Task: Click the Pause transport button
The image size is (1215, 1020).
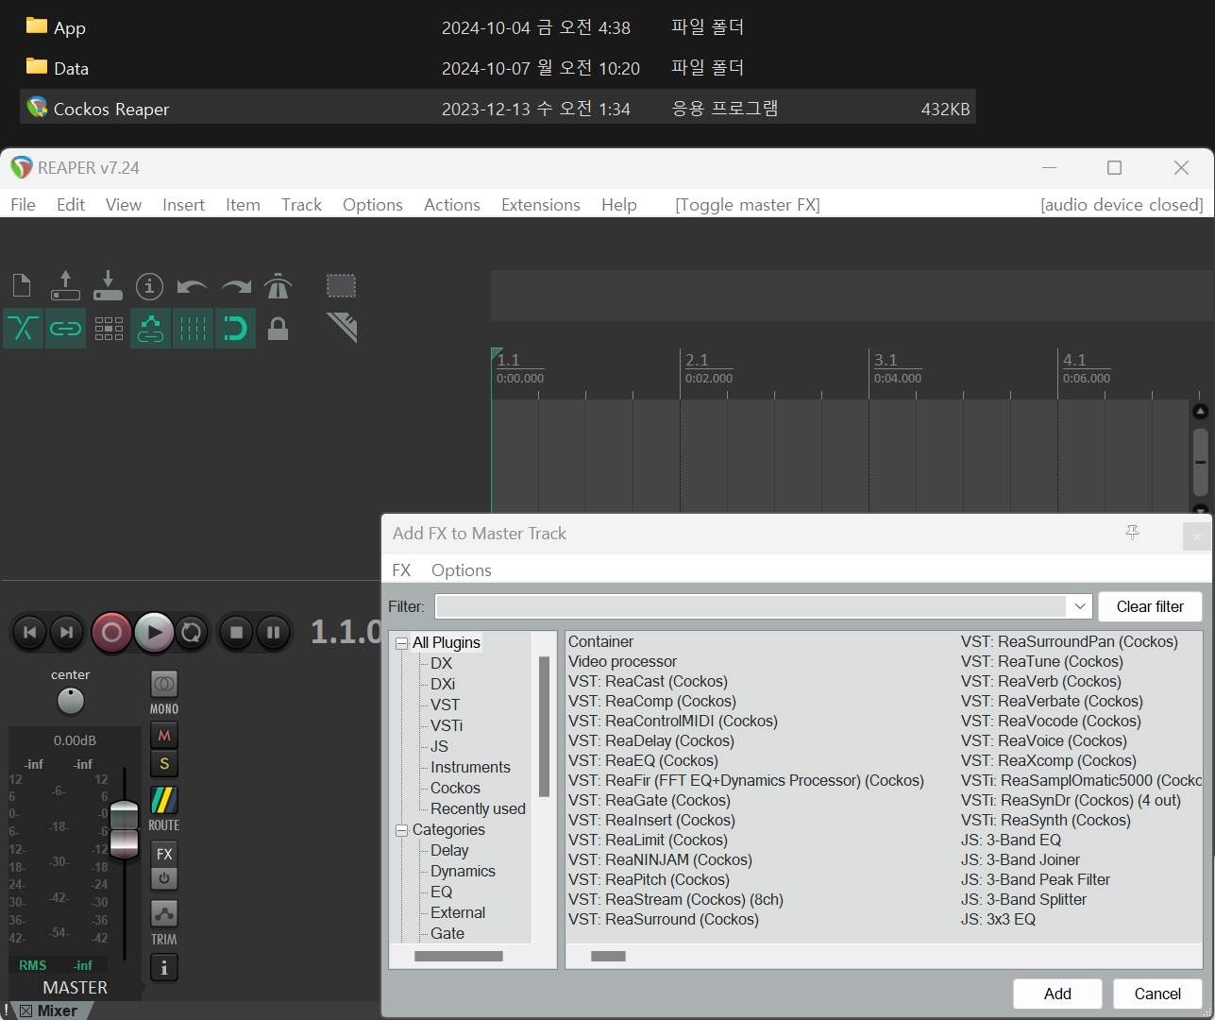Action: 273,632
